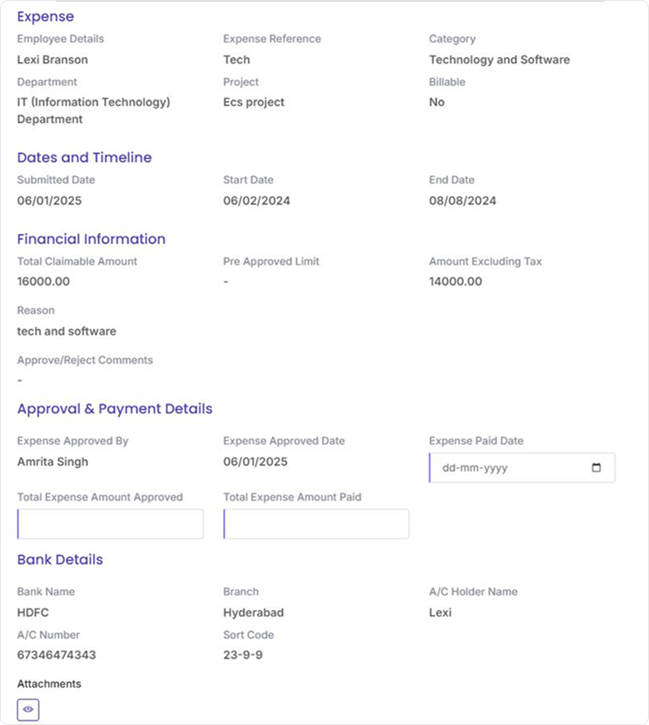Select the Approval & Payment Details heading

(115, 409)
